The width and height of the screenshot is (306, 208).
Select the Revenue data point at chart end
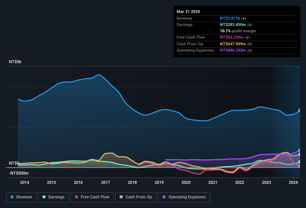[300, 110]
